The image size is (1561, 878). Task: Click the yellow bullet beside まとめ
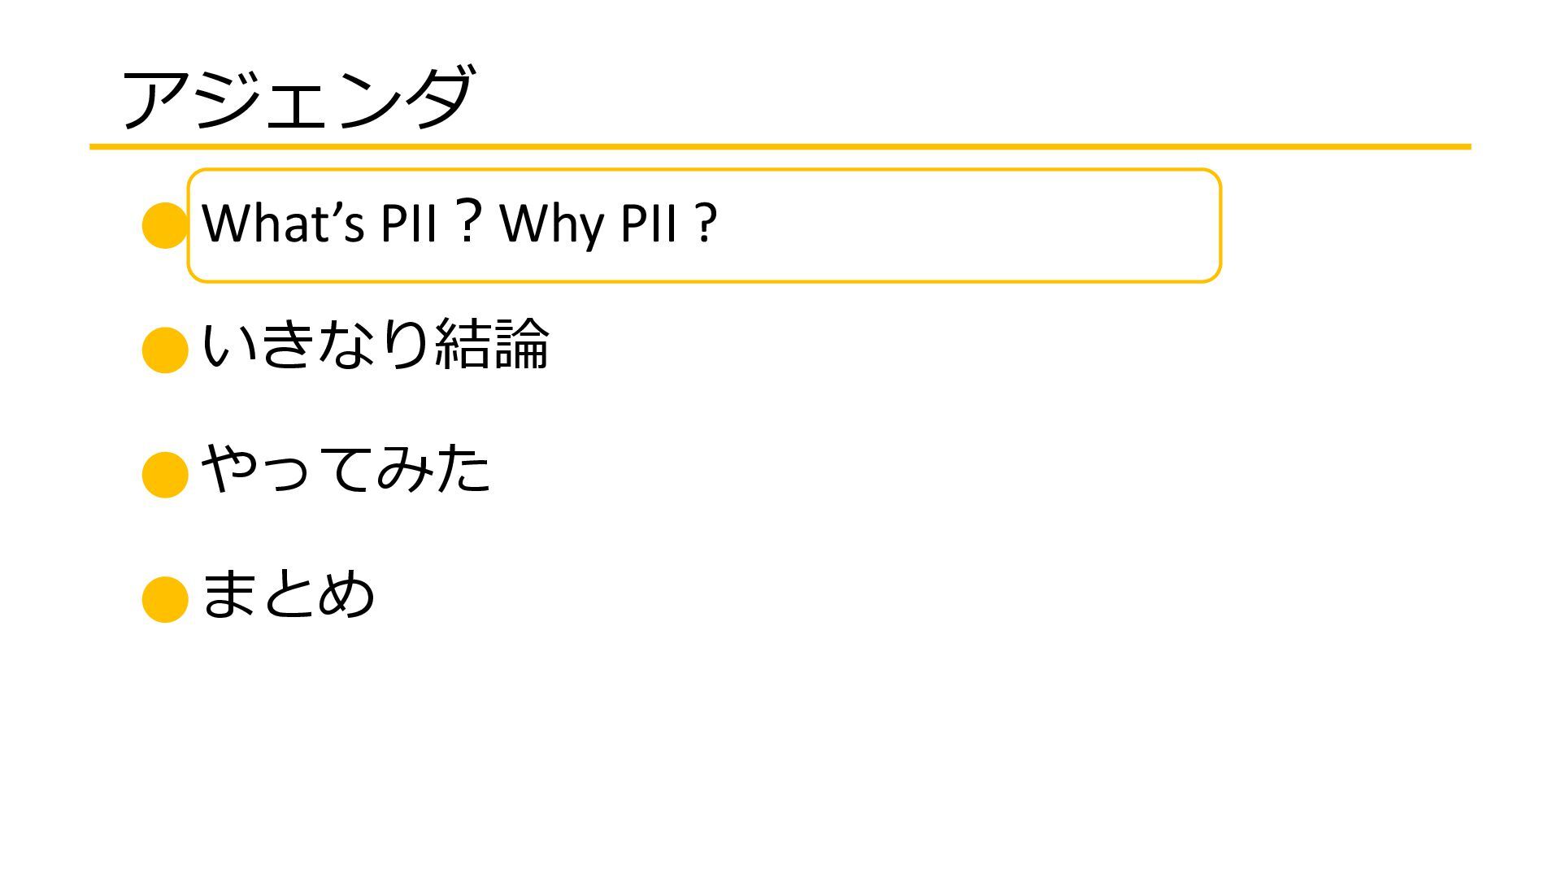pyautogui.click(x=165, y=599)
